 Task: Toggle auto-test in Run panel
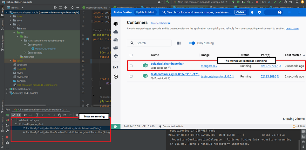tap(7, 126)
